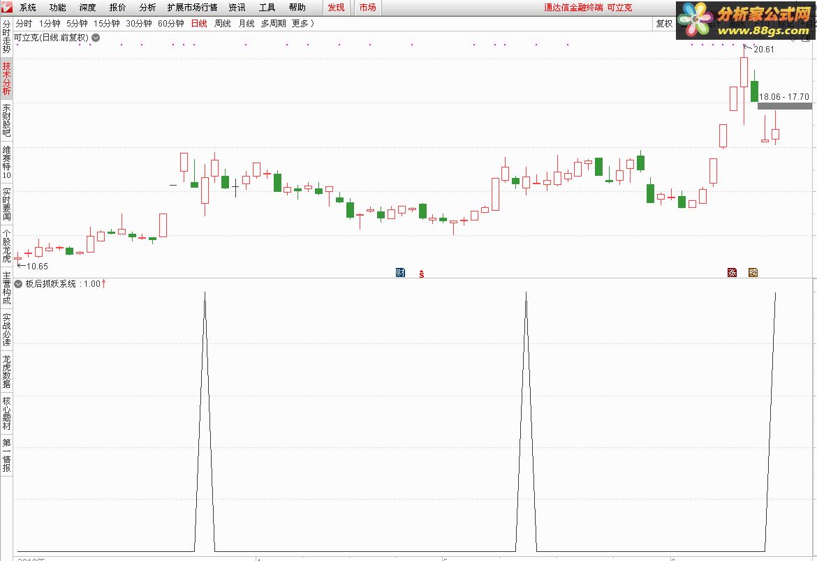Click the 10.65 low price label

(37, 266)
